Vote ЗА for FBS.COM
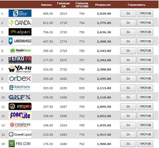Image resolution: width=159 pixels, height=148 pixels. point(128,144)
